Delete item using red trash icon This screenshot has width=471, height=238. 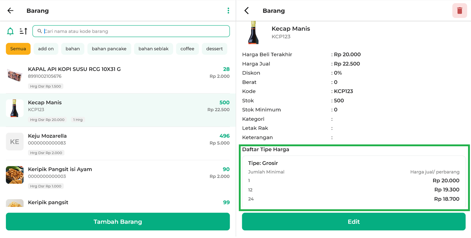click(x=459, y=11)
